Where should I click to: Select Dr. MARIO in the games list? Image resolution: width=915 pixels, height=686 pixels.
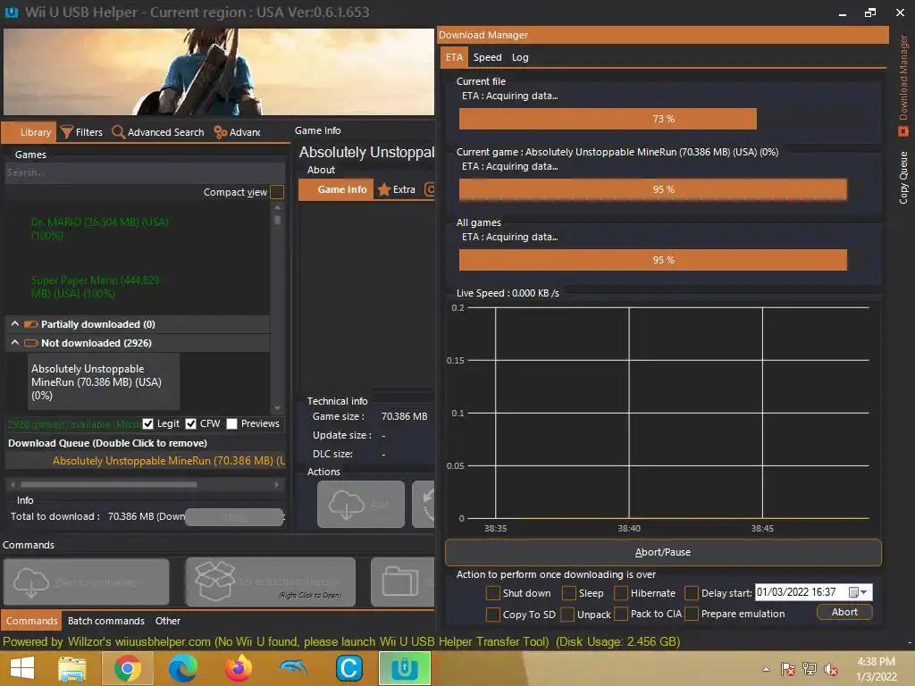(100, 229)
